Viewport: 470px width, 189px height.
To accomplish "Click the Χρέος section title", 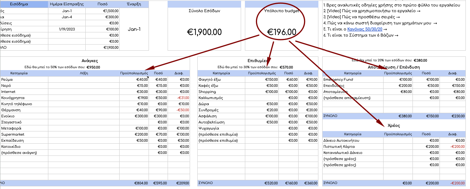I will coord(394,125).
